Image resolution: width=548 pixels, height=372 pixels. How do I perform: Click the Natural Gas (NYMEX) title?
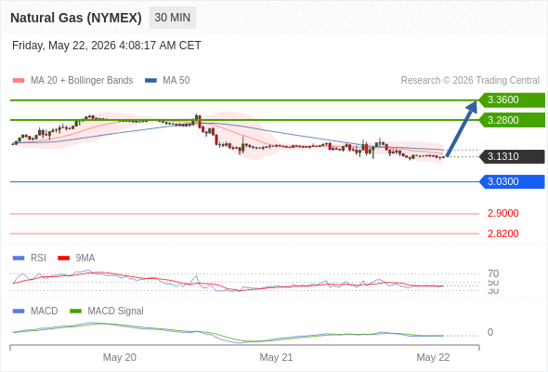(76, 18)
